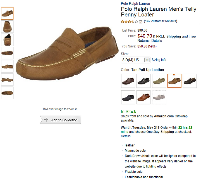Select the black leather color swatch
The height and width of the screenshot is (180, 201).
143,81
